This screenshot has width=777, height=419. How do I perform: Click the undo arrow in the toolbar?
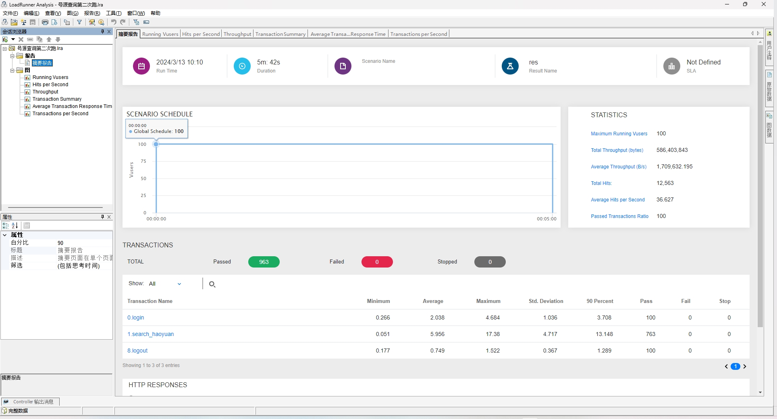tap(114, 22)
